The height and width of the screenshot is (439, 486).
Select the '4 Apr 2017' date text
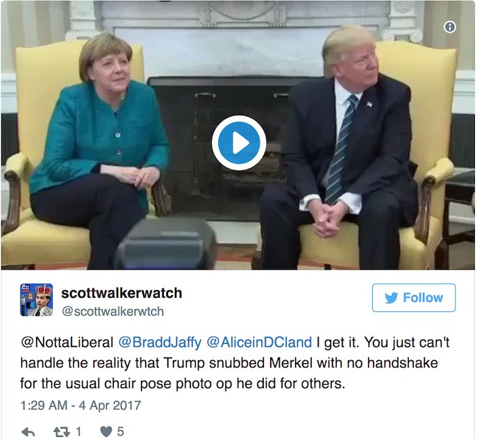click(x=110, y=406)
